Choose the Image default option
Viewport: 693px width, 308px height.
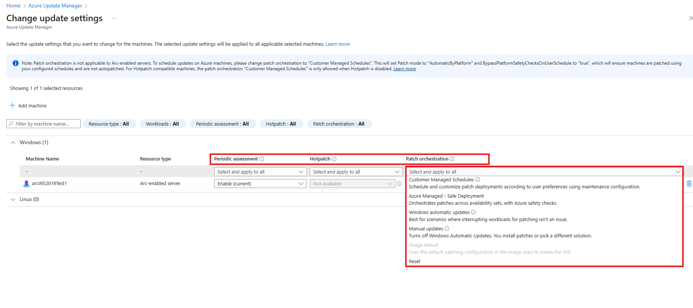[544, 249]
